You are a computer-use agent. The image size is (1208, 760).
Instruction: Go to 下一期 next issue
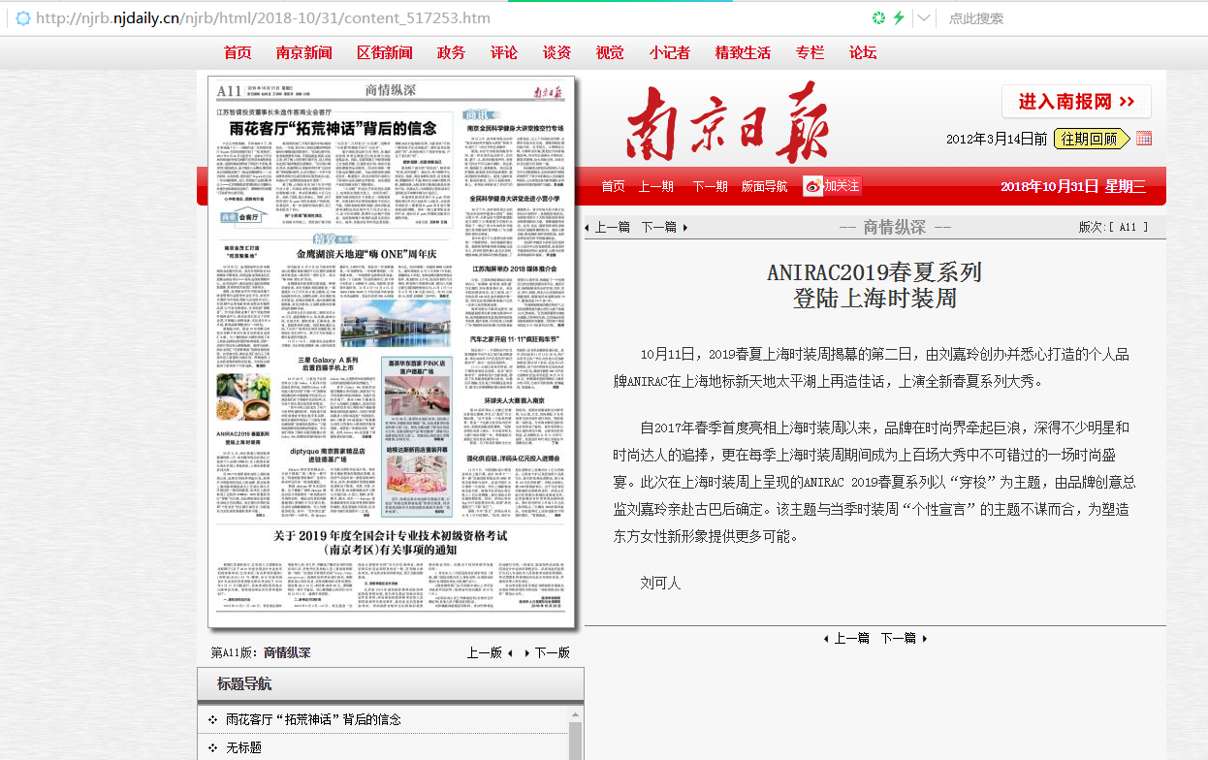(x=710, y=186)
